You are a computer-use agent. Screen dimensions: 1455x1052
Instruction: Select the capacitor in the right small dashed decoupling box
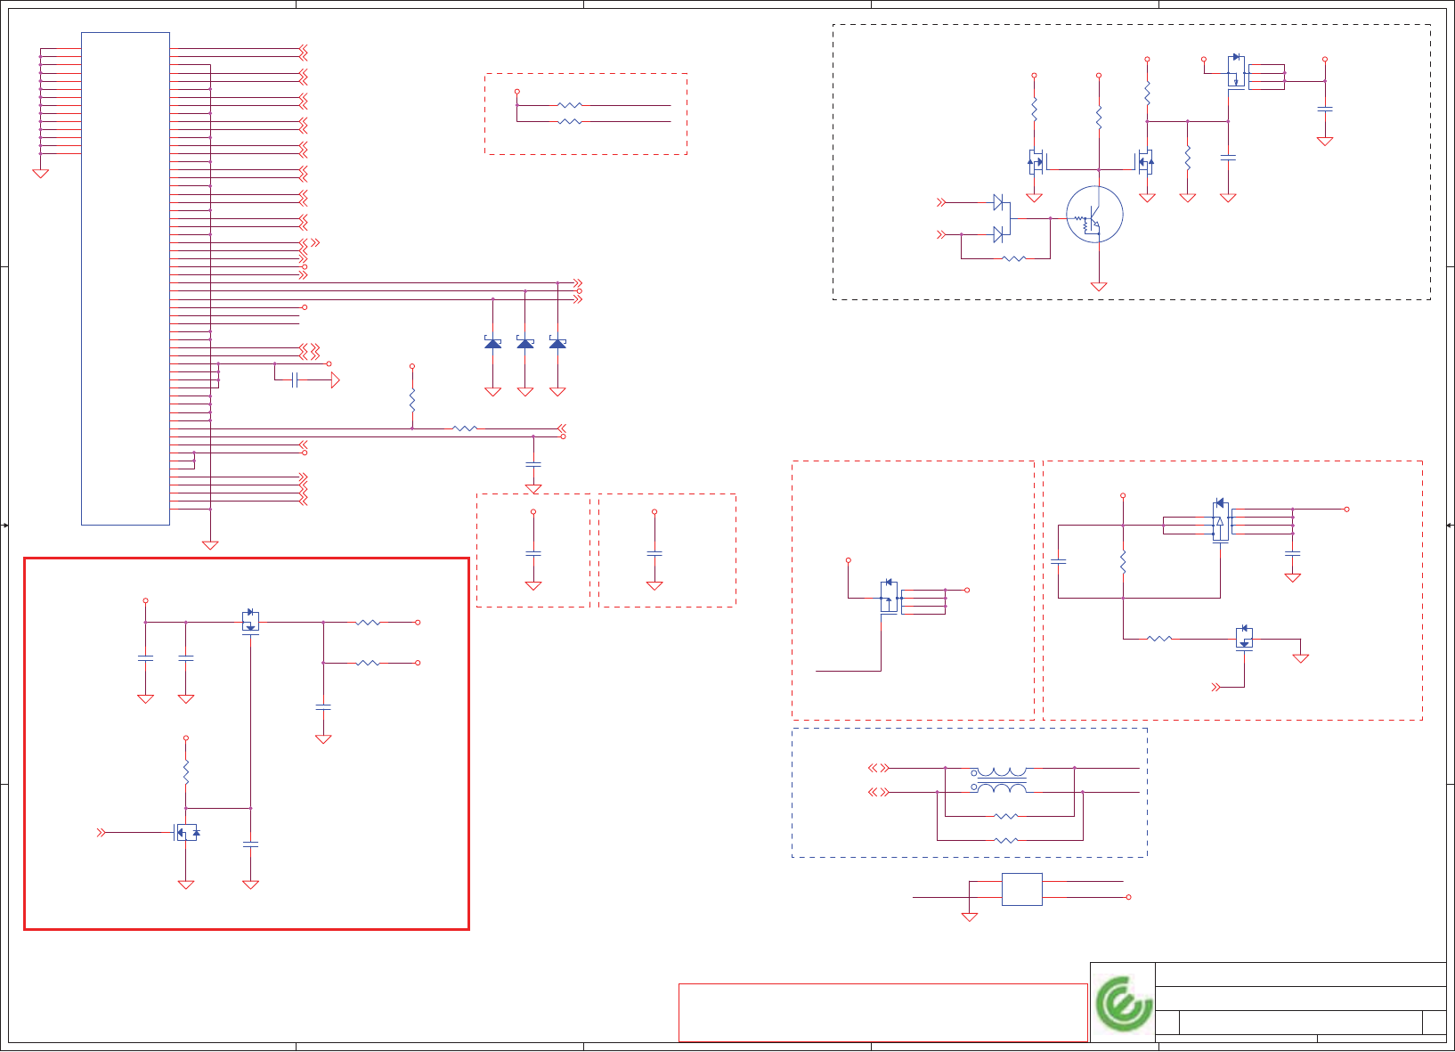click(654, 553)
